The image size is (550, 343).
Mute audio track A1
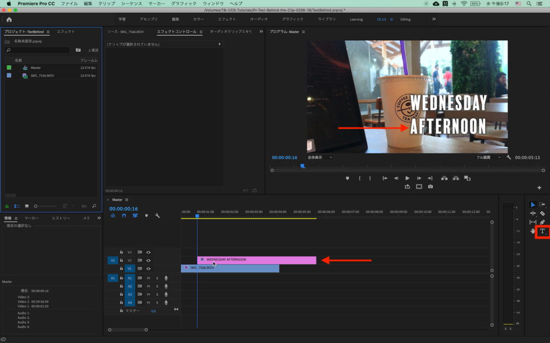(148, 278)
